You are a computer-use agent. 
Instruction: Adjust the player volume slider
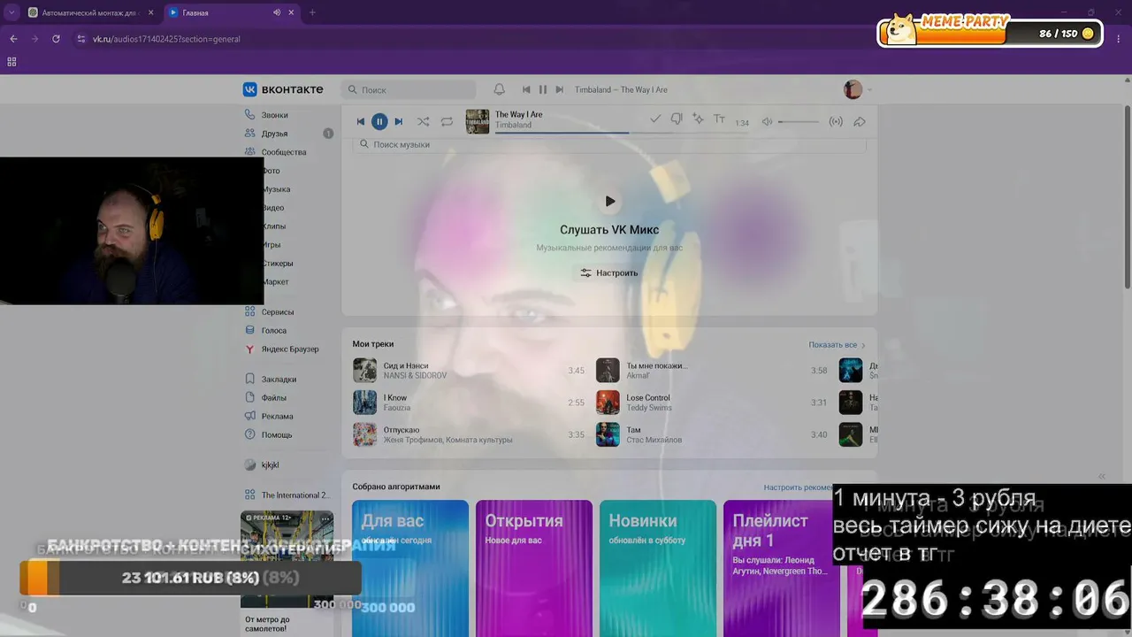(799, 122)
